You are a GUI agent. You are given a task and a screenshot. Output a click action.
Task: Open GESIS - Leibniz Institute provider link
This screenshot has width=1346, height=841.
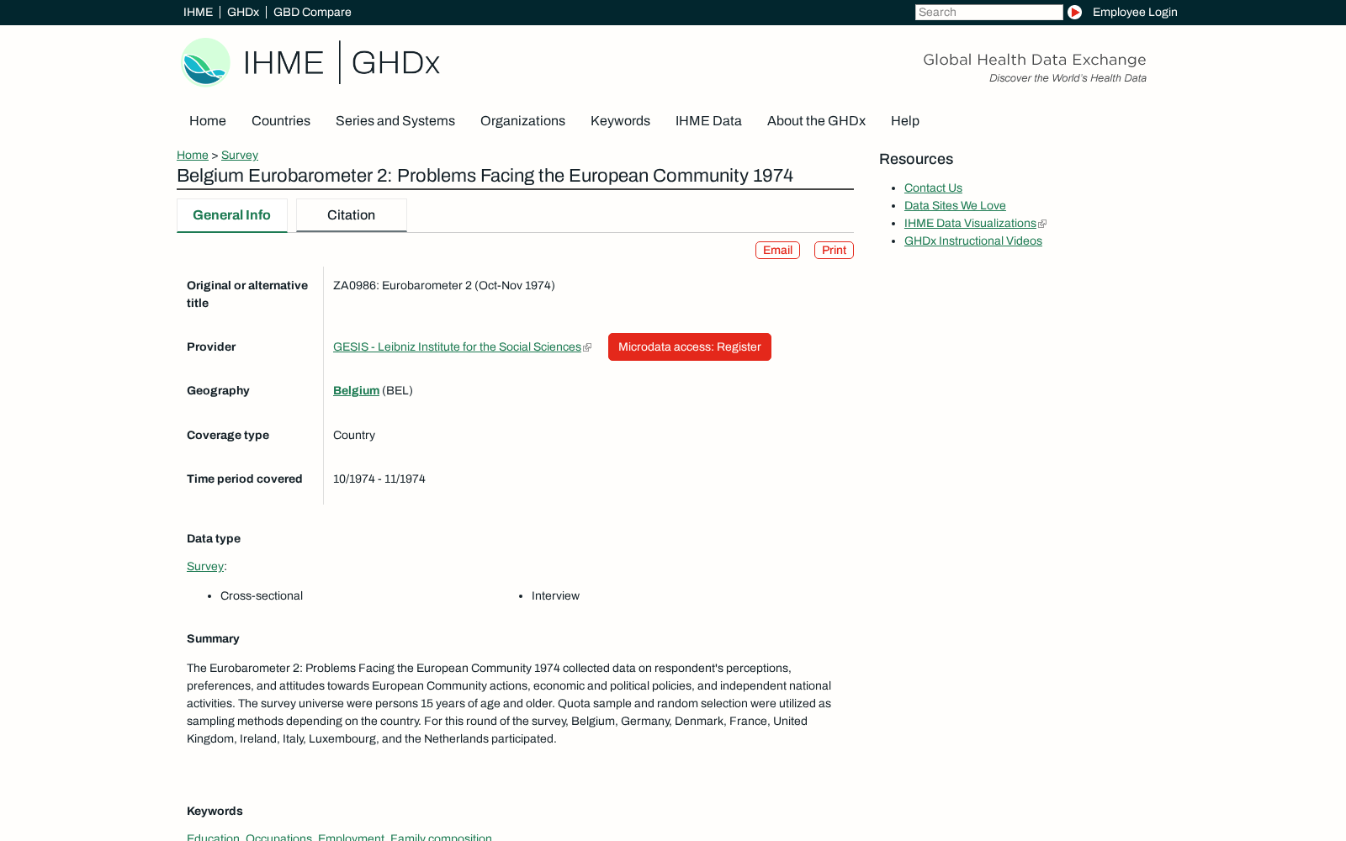click(457, 347)
